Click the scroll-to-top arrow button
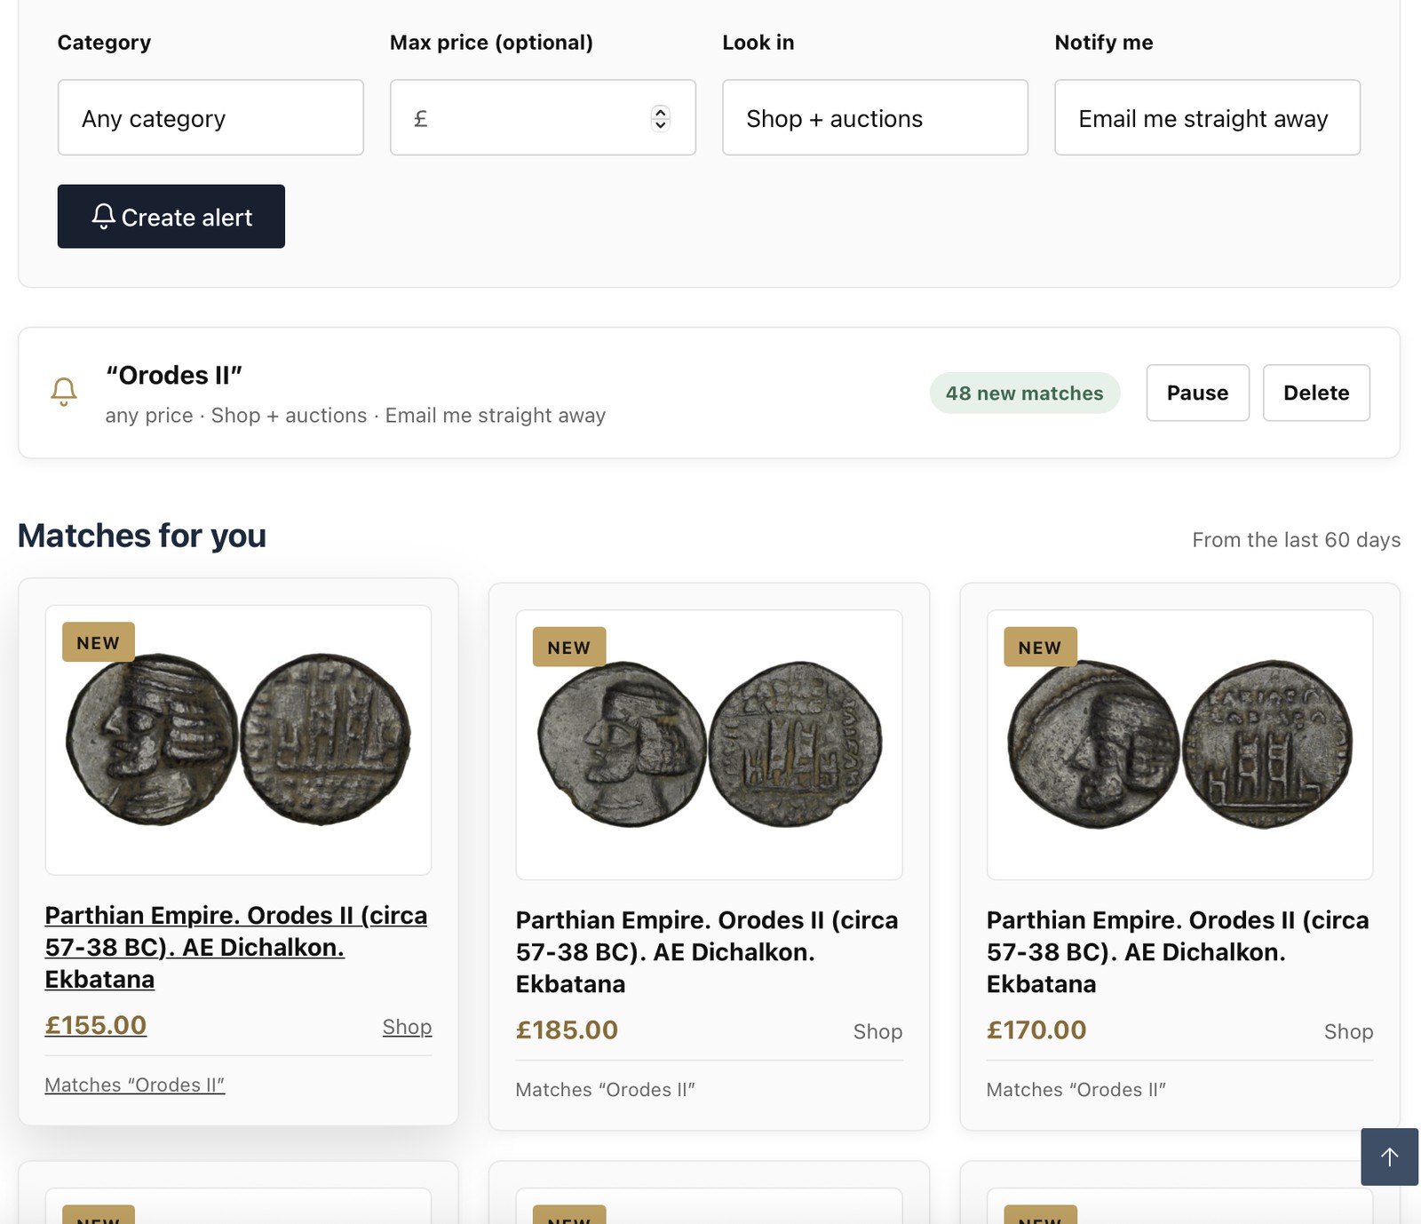Screen dimensions: 1421x1224 (1389, 1156)
